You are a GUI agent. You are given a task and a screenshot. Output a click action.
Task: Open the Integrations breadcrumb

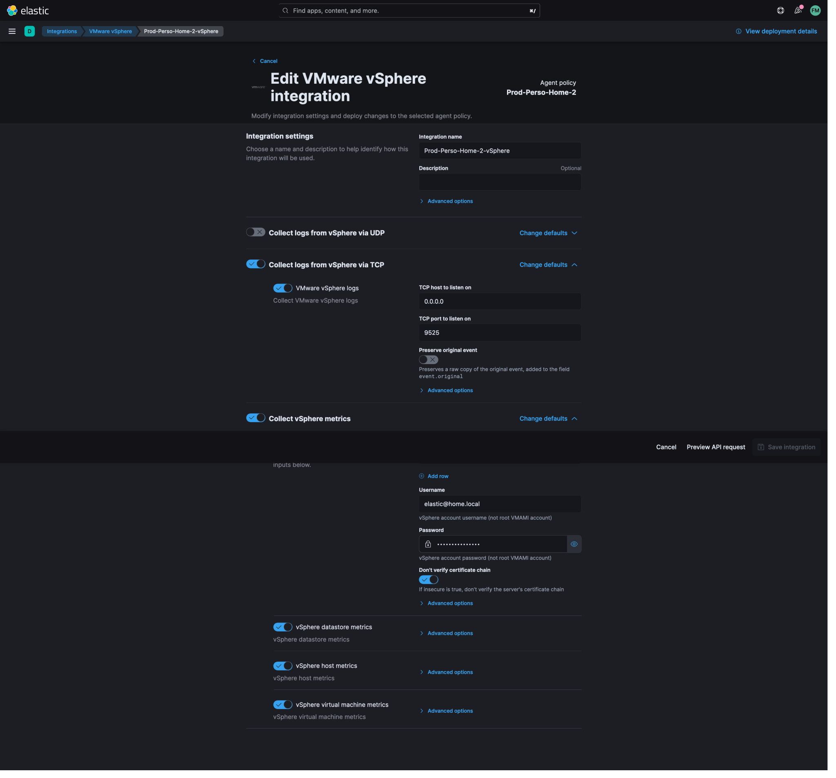coord(62,31)
